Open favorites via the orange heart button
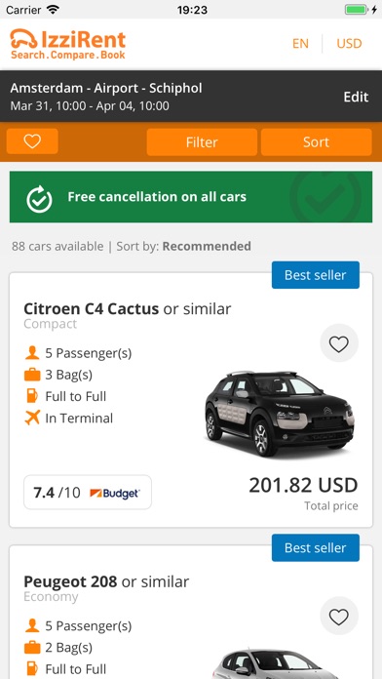This screenshot has width=382, height=679. [x=32, y=141]
